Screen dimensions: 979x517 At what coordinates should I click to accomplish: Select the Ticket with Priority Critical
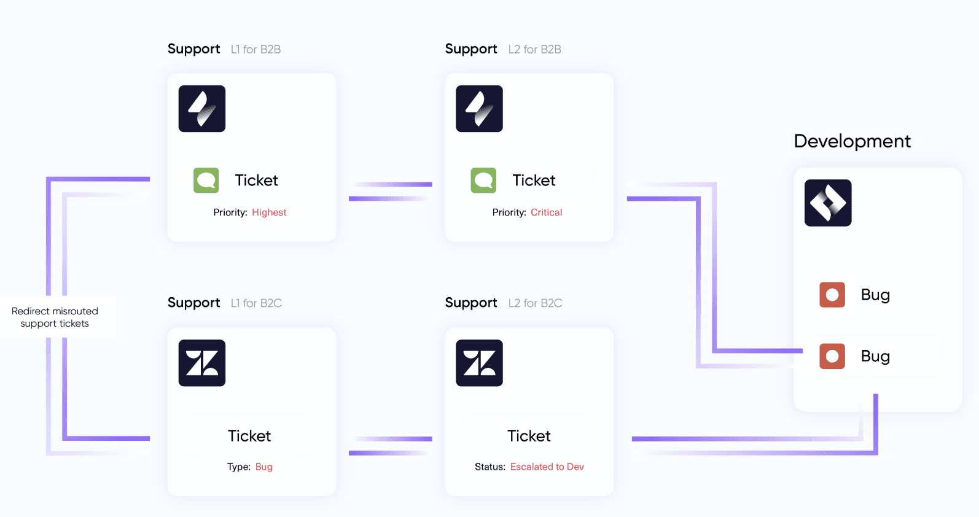(x=534, y=181)
